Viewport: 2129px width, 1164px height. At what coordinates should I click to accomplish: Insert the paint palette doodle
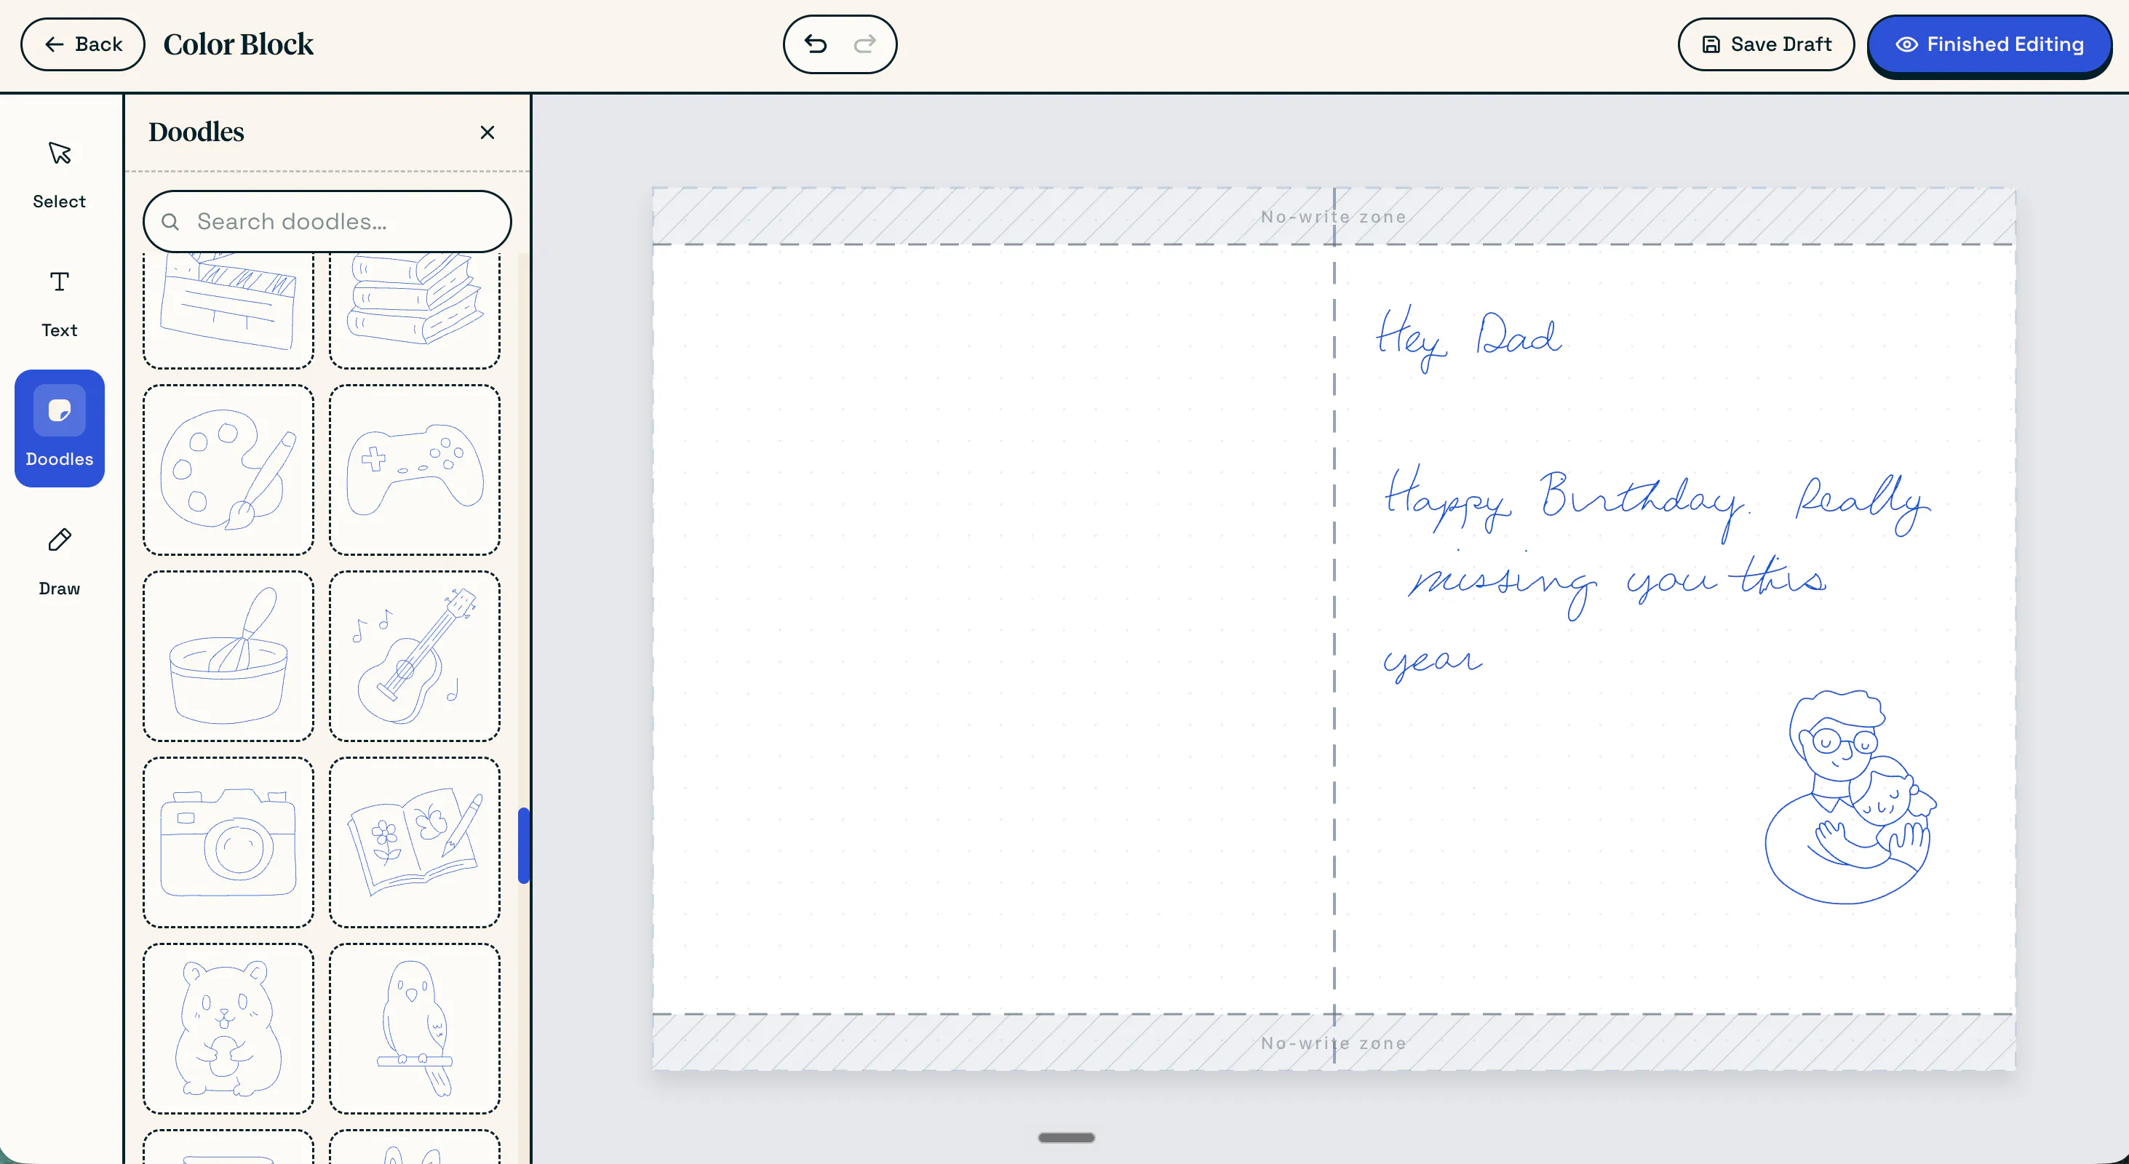click(228, 470)
